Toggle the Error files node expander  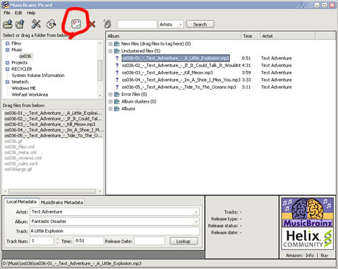point(110,94)
